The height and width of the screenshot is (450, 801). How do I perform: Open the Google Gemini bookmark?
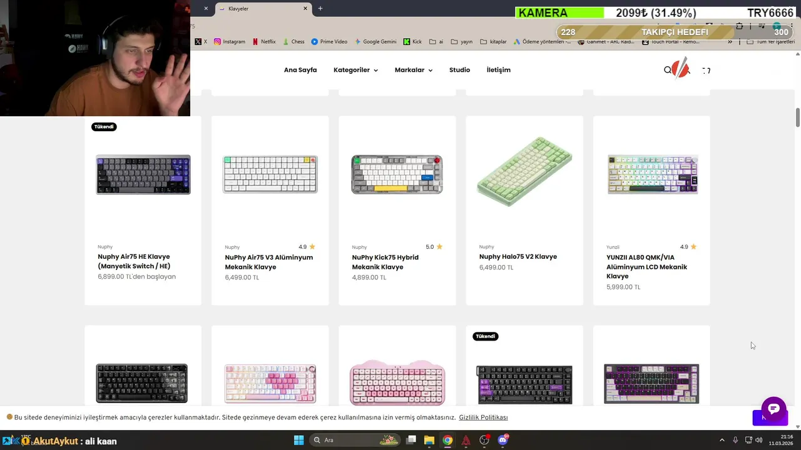375,42
